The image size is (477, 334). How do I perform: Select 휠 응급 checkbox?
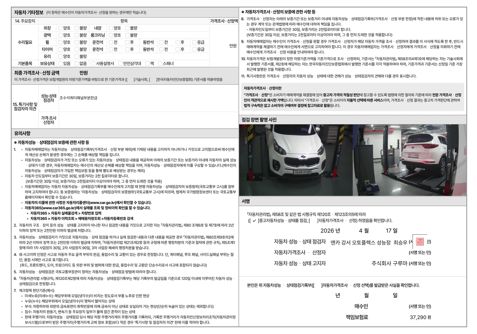click(x=194, y=42)
